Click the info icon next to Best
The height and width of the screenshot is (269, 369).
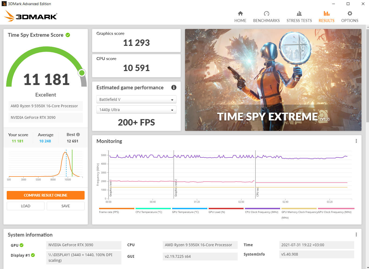click(x=78, y=135)
